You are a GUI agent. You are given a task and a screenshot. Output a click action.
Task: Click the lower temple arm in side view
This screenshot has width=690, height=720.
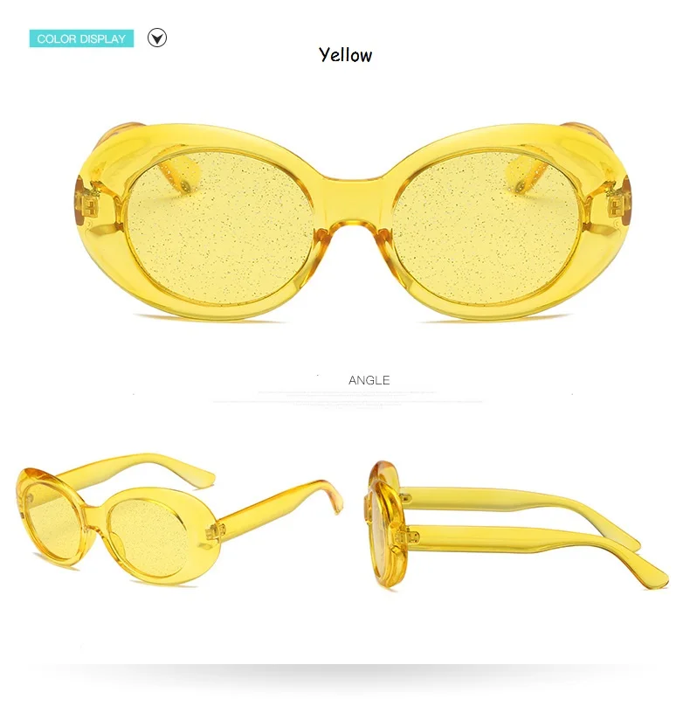coord(528,546)
